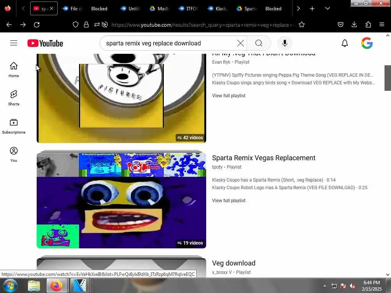
Task: Clear the search query with X
Action: click(x=241, y=43)
